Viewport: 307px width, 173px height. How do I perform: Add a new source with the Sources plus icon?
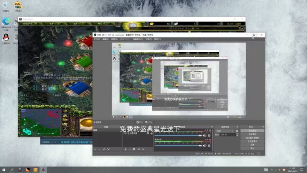[x=125, y=149]
